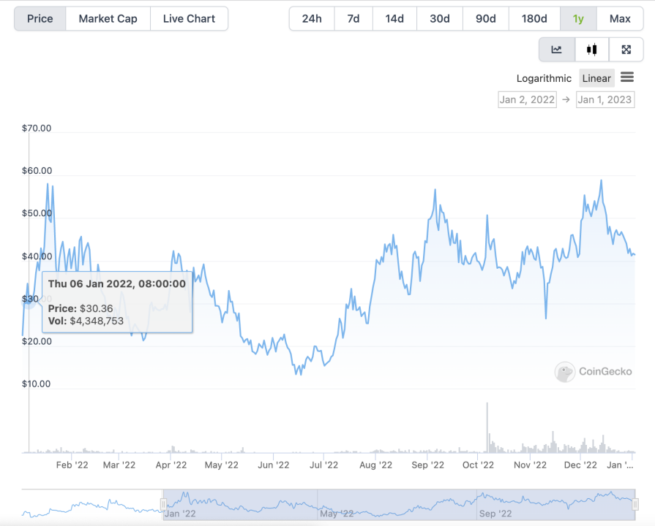Click the left handle of the range selector
The height and width of the screenshot is (526, 655).
(162, 503)
